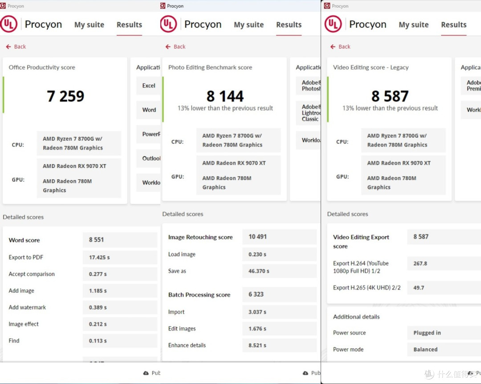This screenshot has height=384, width=481.
Task: Click Detailed scores heading in left window
Action: [x=23, y=217]
